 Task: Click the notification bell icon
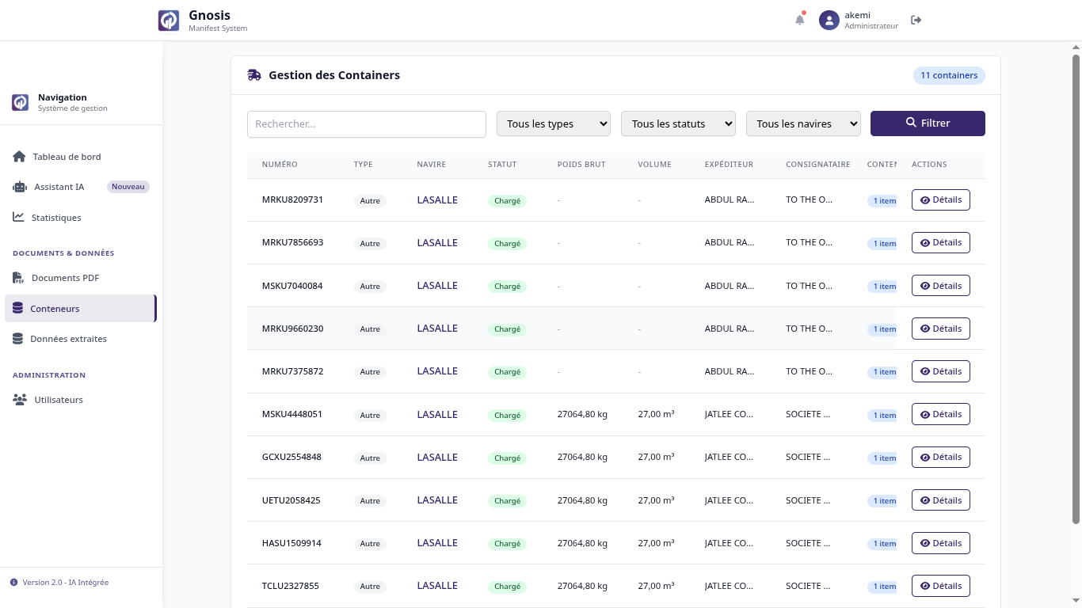pyautogui.click(x=799, y=20)
